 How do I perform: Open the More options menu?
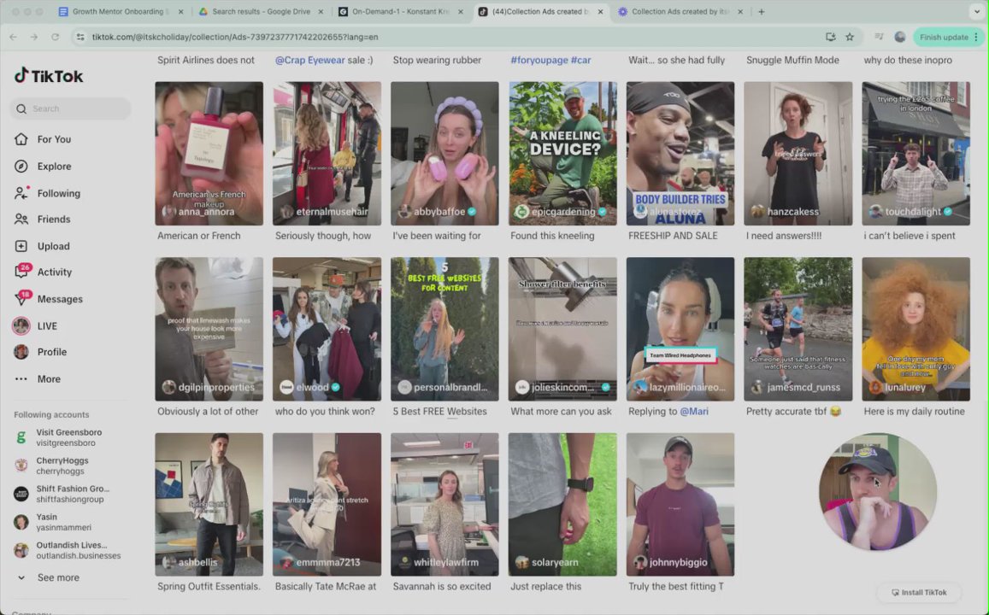[x=49, y=379]
